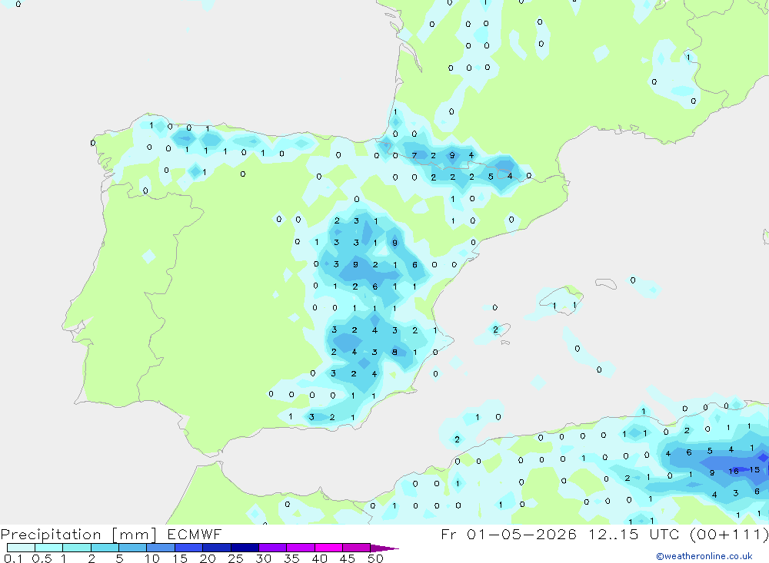Click the 20–25 mm dark blue swatch

point(216,548)
